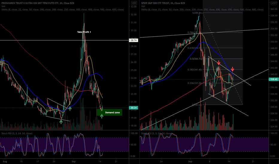Screen dimensions: 279x164
Task: Select the SPDR S&P 500 ETF chart title
Action: tap(163, 3)
